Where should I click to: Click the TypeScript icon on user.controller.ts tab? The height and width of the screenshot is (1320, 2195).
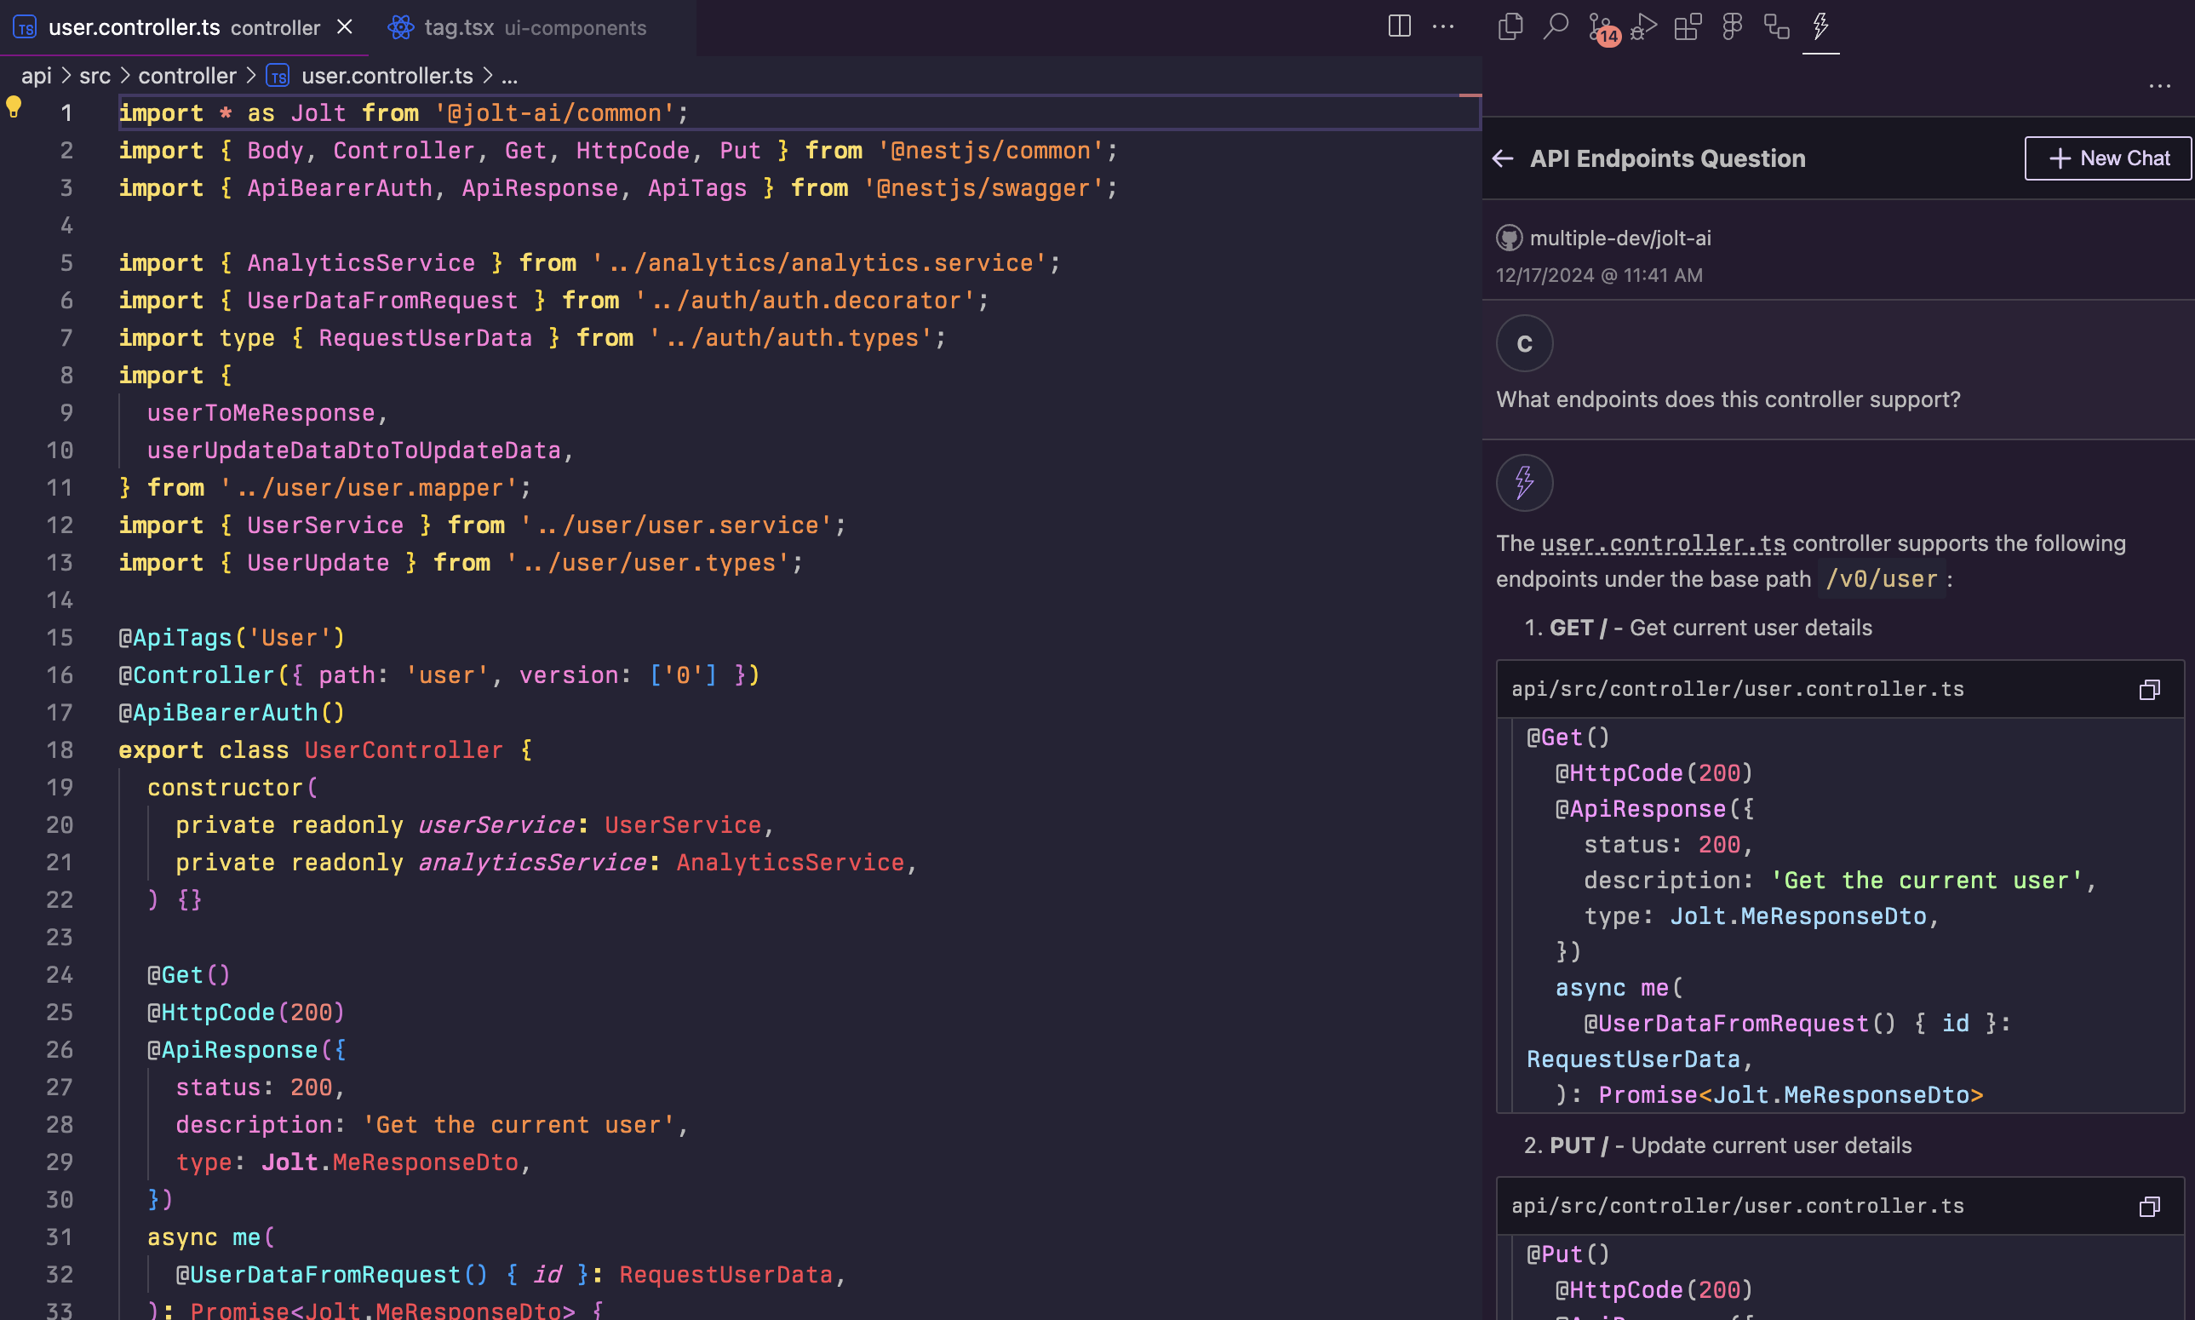(25, 27)
